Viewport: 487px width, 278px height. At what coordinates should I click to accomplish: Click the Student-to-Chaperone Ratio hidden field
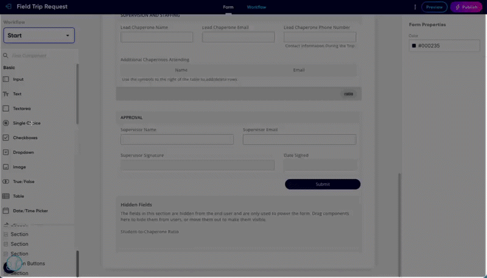pyautogui.click(x=149, y=232)
